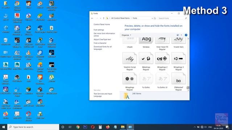Select the OBS Studio desktop shortcut

coord(17,78)
